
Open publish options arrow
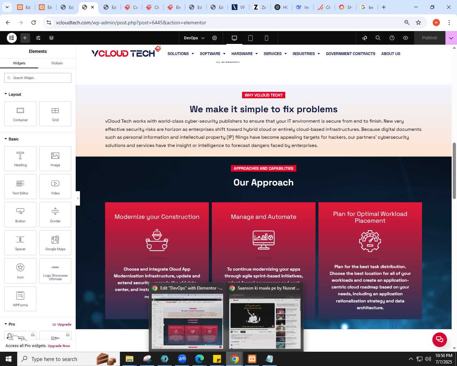pyautogui.click(x=451, y=38)
